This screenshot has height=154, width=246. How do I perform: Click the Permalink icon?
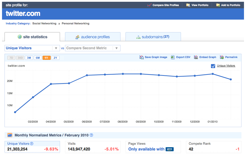pos(222,57)
